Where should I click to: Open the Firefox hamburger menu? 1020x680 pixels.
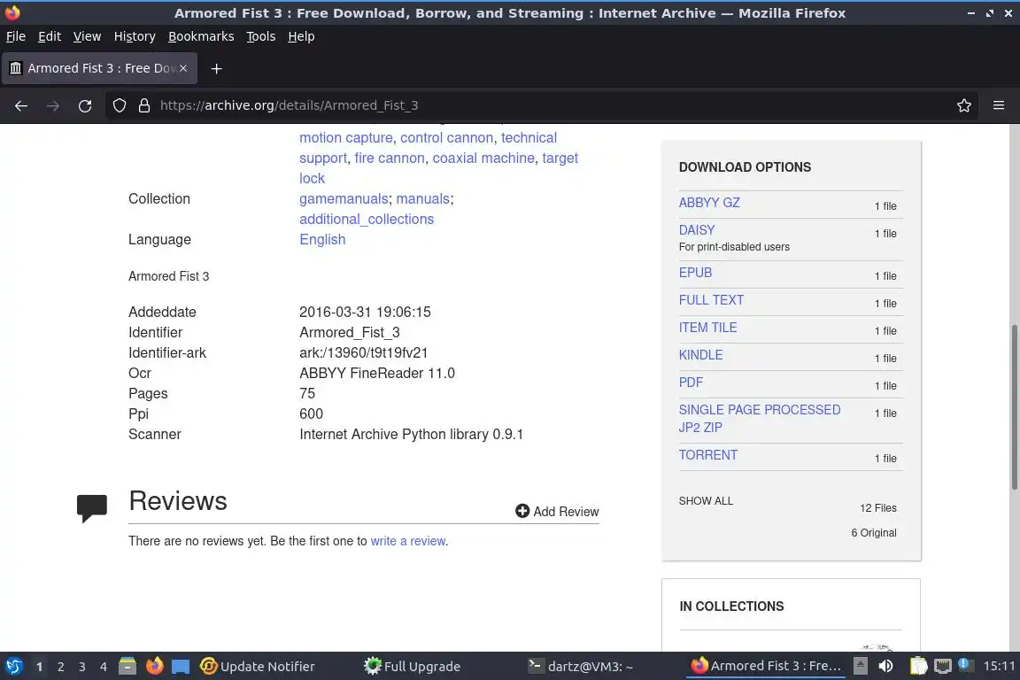tap(999, 105)
